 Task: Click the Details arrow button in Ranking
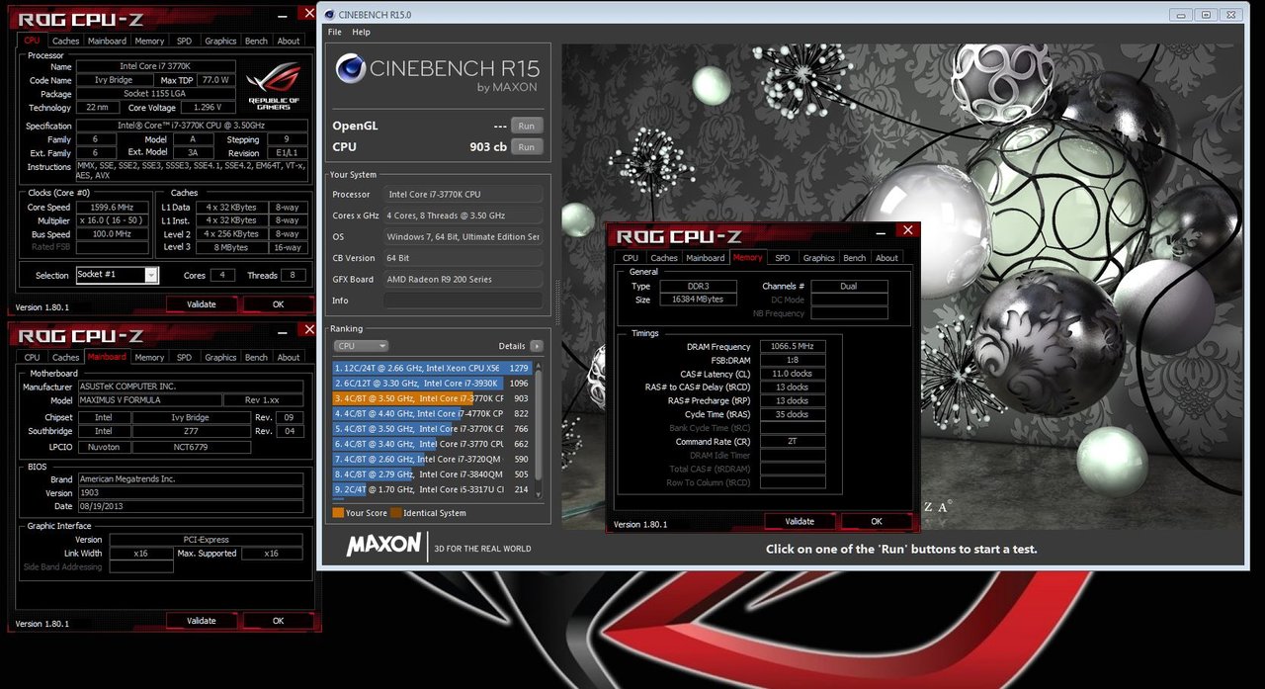coord(537,346)
